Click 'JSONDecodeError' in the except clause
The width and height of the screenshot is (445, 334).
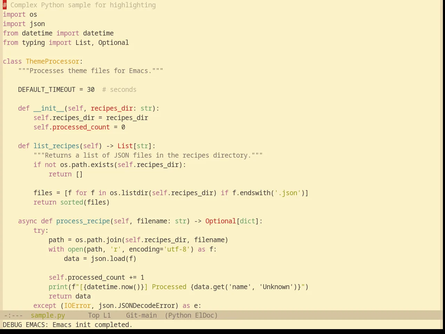click(x=146, y=305)
